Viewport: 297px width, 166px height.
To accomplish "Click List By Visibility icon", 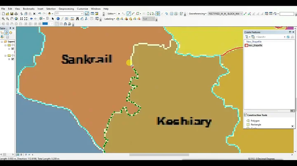I will 11,32.
